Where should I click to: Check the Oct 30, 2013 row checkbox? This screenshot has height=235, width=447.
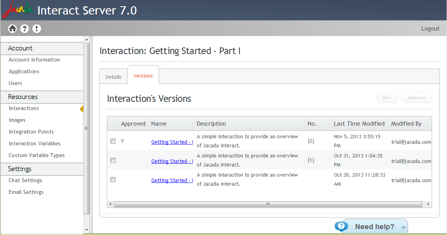click(113, 180)
